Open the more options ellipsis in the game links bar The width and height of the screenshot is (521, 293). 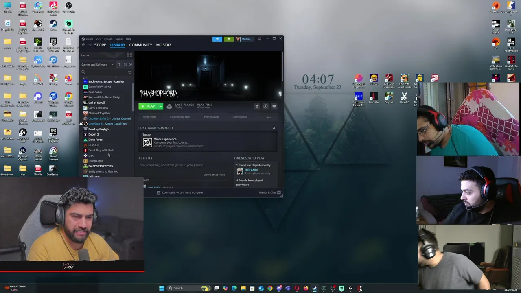click(x=269, y=117)
